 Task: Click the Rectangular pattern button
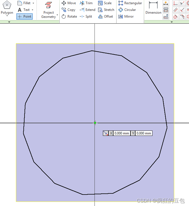[x=130, y=3]
